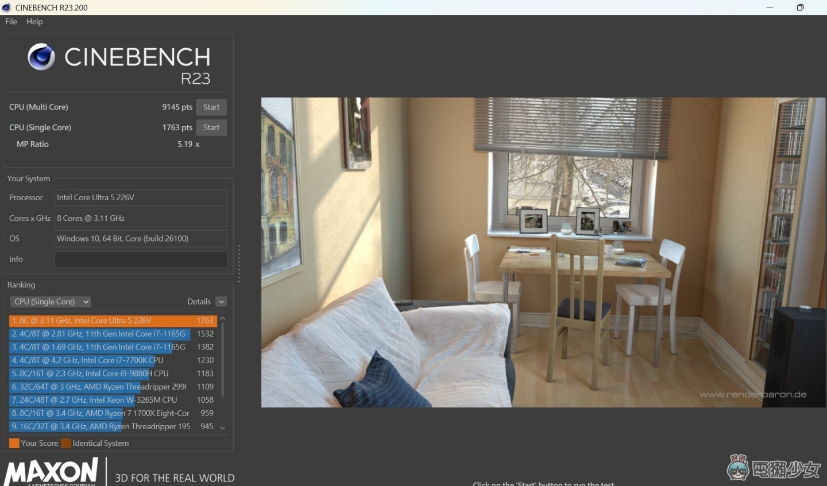
Task: Select rank 9 Threadripper 16C/32T row
Action: 113,426
